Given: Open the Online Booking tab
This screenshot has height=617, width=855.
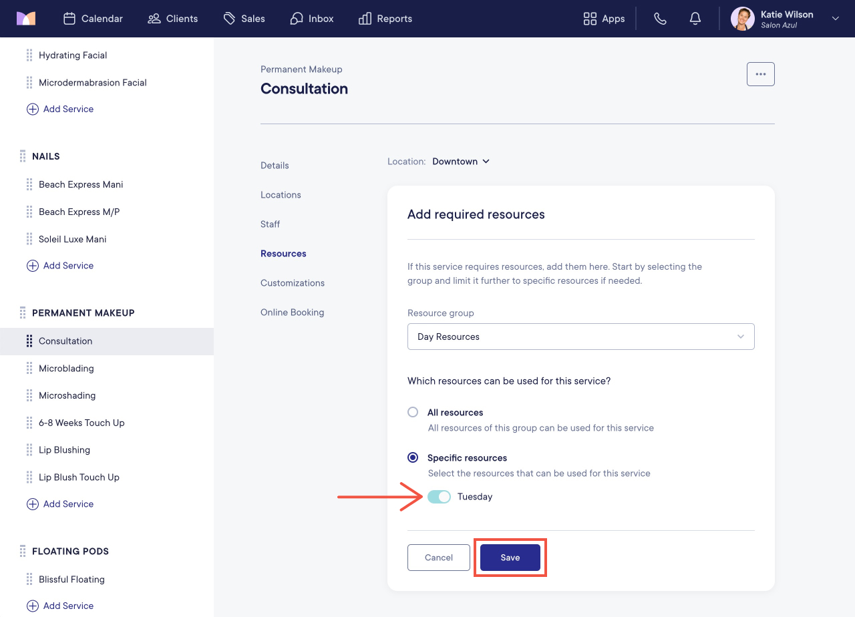Looking at the screenshot, I should pos(293,313).
